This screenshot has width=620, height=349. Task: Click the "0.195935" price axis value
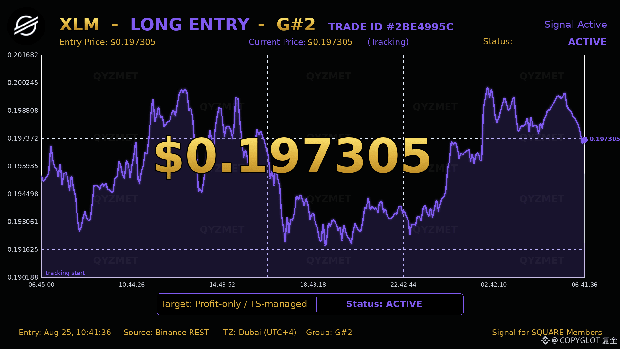(23, 166)
